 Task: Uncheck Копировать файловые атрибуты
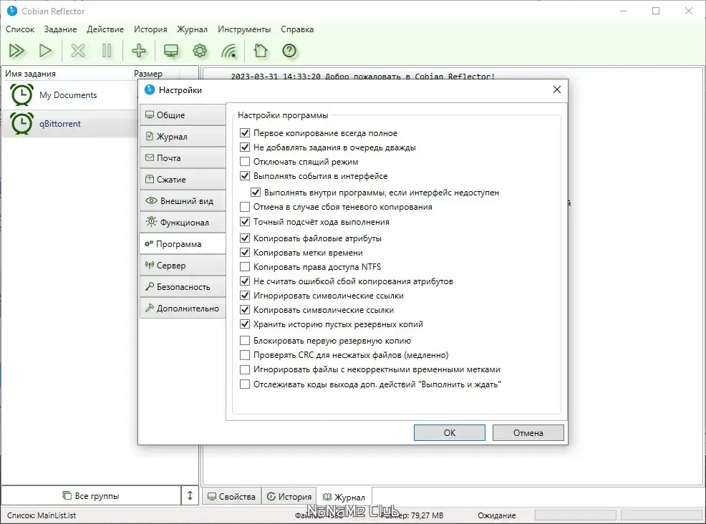pos(245,238)
